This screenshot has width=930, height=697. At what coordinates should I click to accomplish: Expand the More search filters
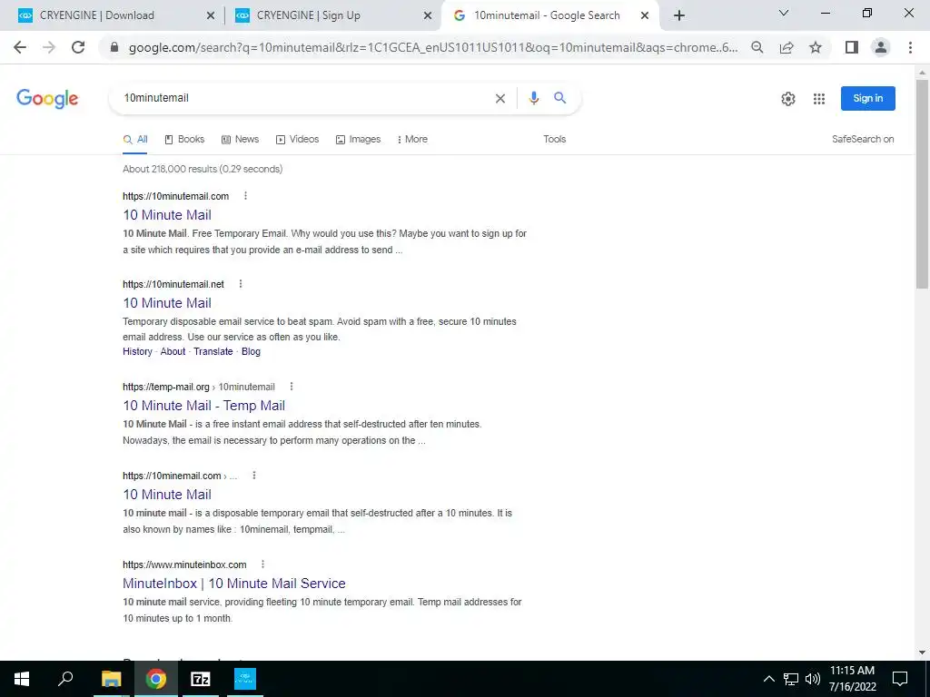tap(412, 139)
